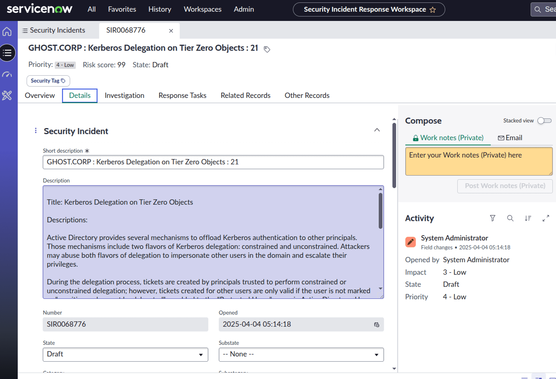This screenshot has height=379, width=556.
Task: Open the tag icon beside the incident title
Action: point(267,49)
